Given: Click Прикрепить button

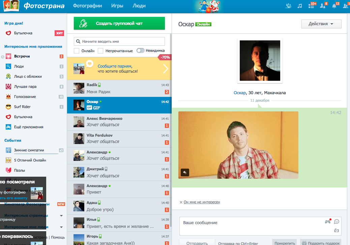Looking at the screenshot, I should (285, 243).
